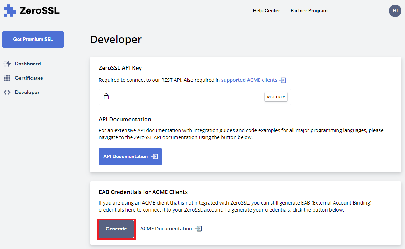Click the API Documentation section heading
The width and height of the screenshot is (405, 249).
[125, 120]
